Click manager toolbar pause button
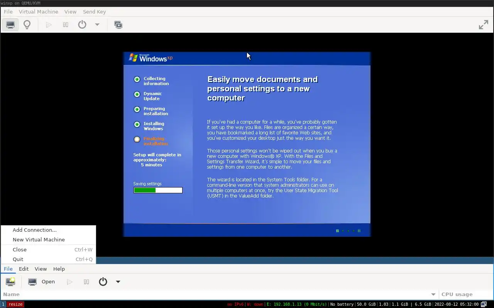Viewport: 494px width, 308px height. tap(86, 281)
